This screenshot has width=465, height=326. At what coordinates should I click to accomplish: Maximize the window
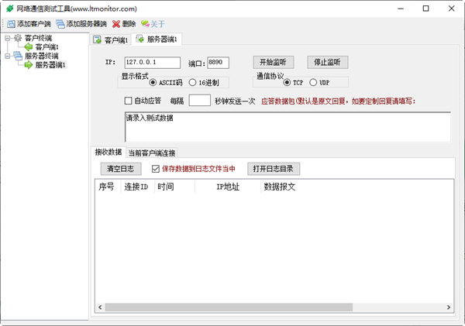[425, 9]
